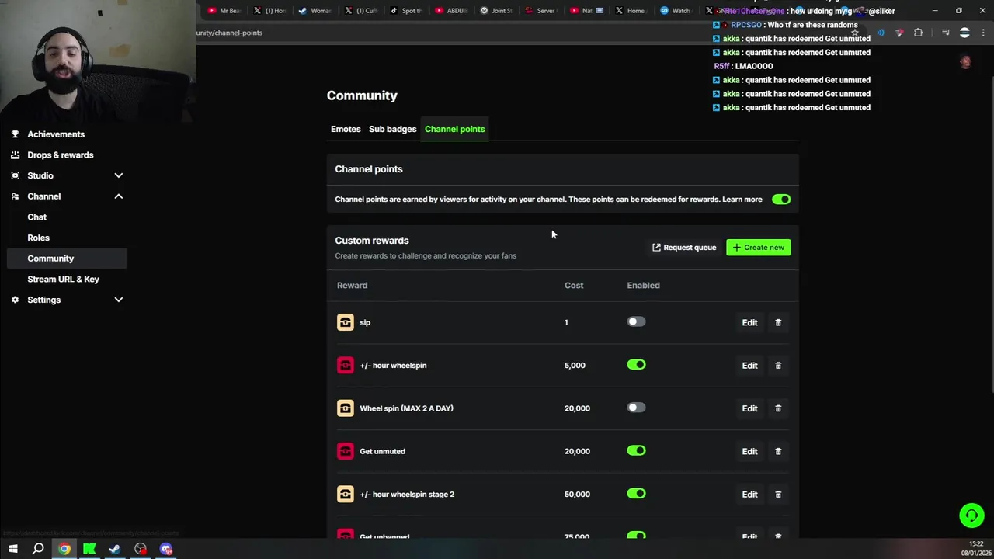Click the Drops & rewards gift icon

pyautogui.click(x=15, y=155)
